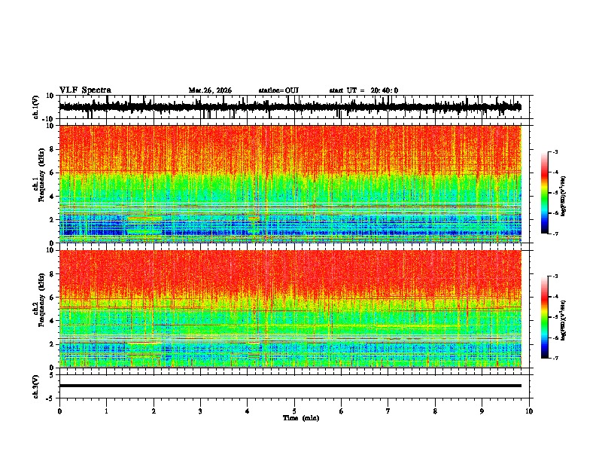Click time-axis tick label "5"
The width and height of the screenshot is (596, 461).
[x=294, y=411]
